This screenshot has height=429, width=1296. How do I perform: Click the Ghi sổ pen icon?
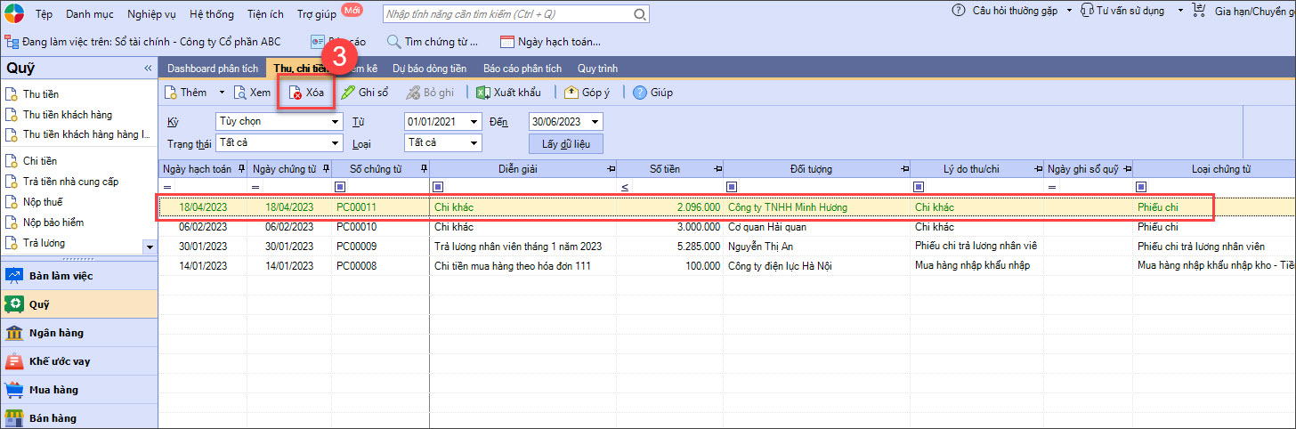coord(348,93)
